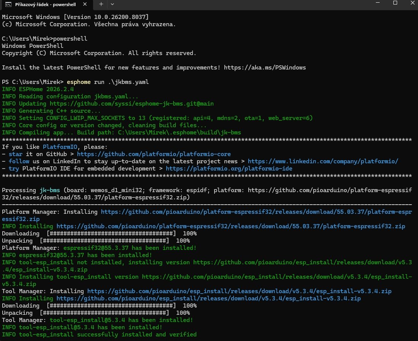Image resolution: width=418 pixels, height=341 pixels.
Task: Click 'Core config or version changed' line
Action: point(104,125)
